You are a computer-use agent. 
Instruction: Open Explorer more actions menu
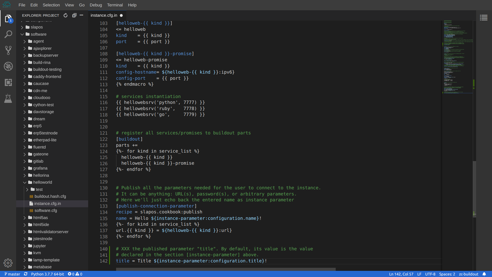(81, 15)
